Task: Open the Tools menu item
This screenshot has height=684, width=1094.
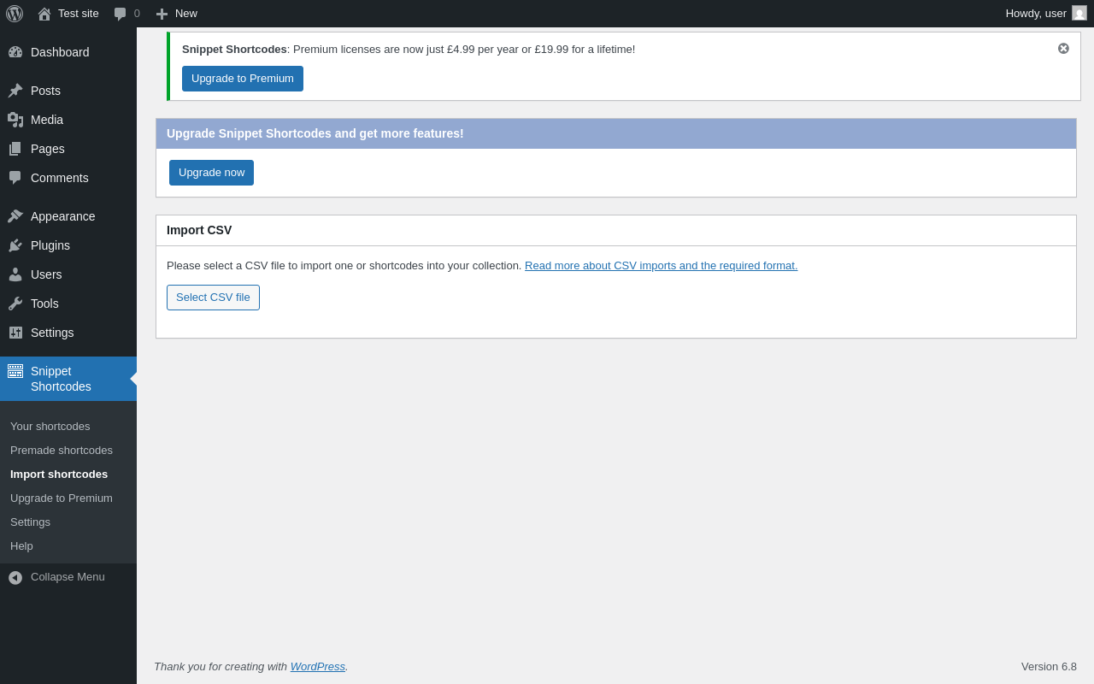Action: pyautogui.click(x=68, y=304)
